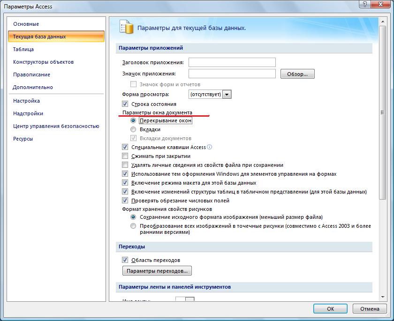Click the scrollbar up arrow
The height and width of the screenshot is (321, 394).
(382, 22)
